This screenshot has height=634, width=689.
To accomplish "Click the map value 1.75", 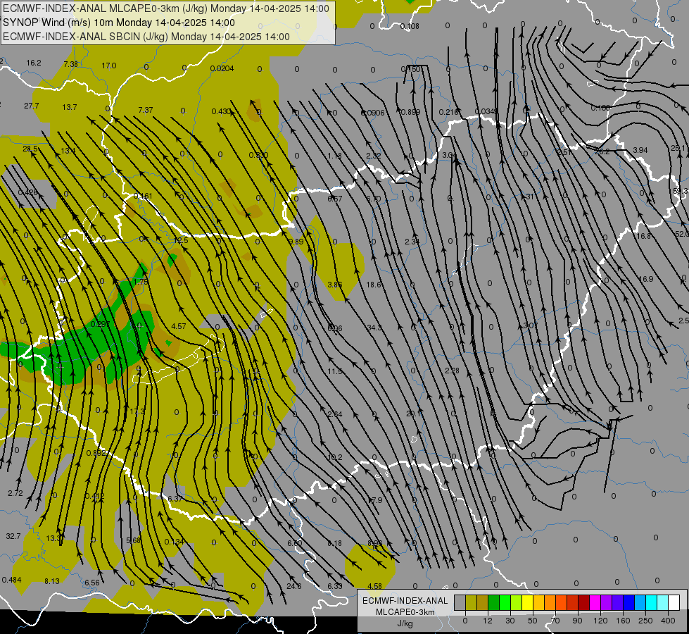I will pyautogui.click(x=141, y=282).
